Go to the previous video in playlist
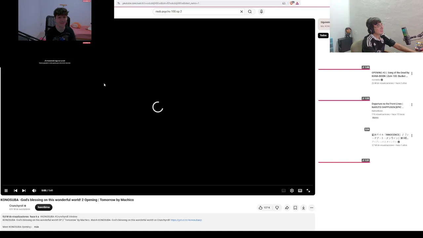This screenshot has width=423, height=238. [x=16, y=190]
